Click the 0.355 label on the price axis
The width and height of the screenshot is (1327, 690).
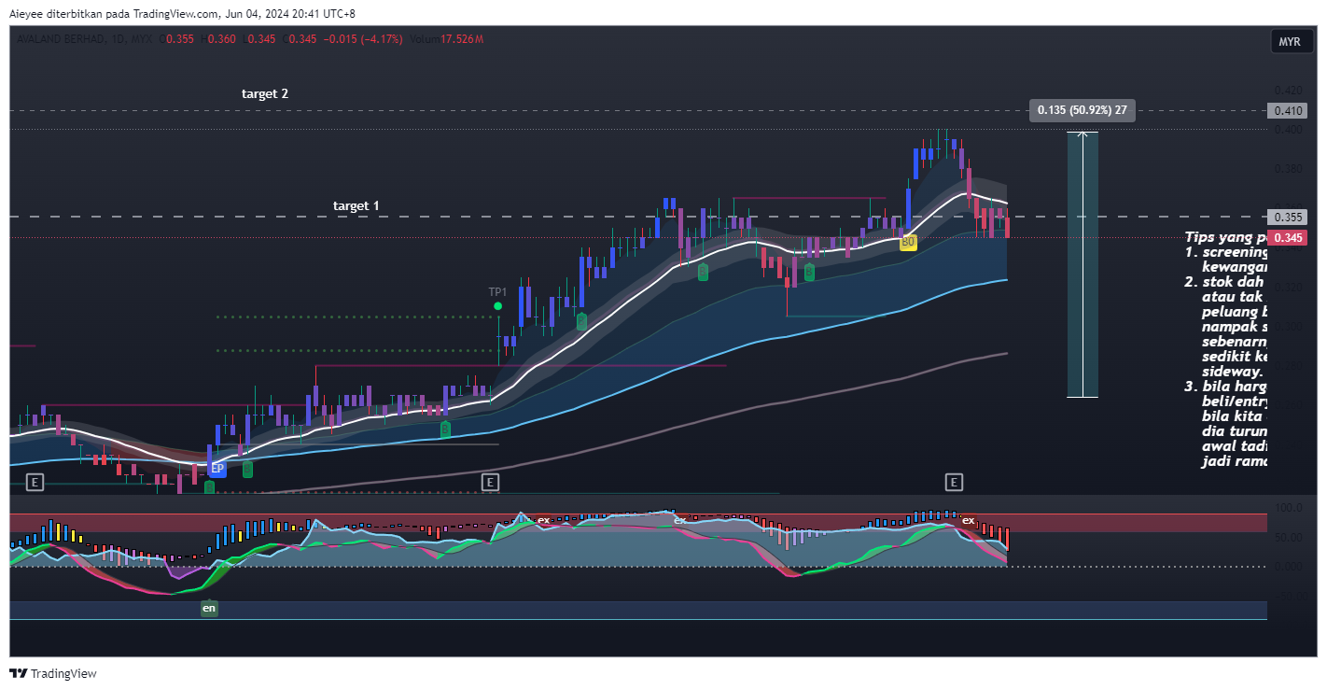[x=1286, y=217]
